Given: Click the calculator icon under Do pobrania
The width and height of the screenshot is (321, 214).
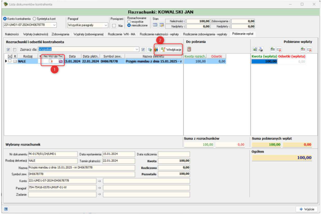Looking at the screenshot, I should (x=189, y=50).
